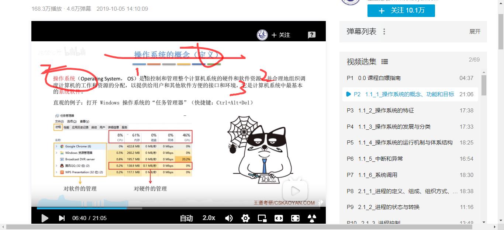Image resolution: width=504 pixels, height=230 pixels.
Task: Select P2 操作系统的概念、功能和目标
Action: point(410,94)
